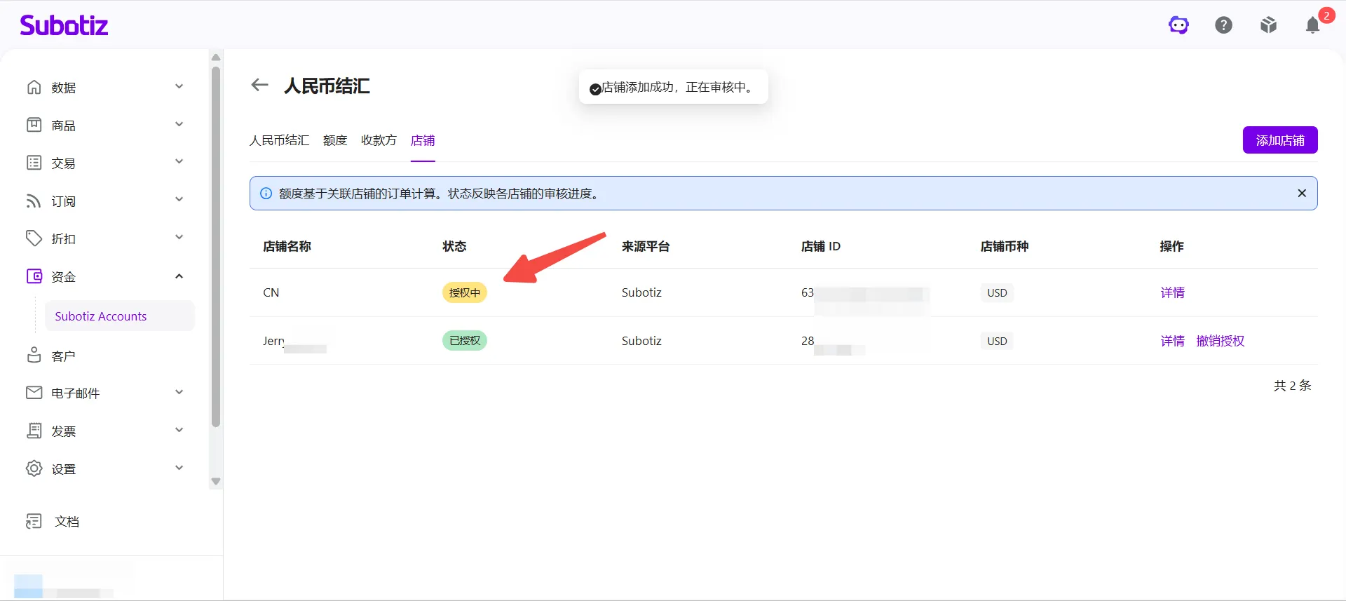Go back using the left arrow

tap(259, 85)
